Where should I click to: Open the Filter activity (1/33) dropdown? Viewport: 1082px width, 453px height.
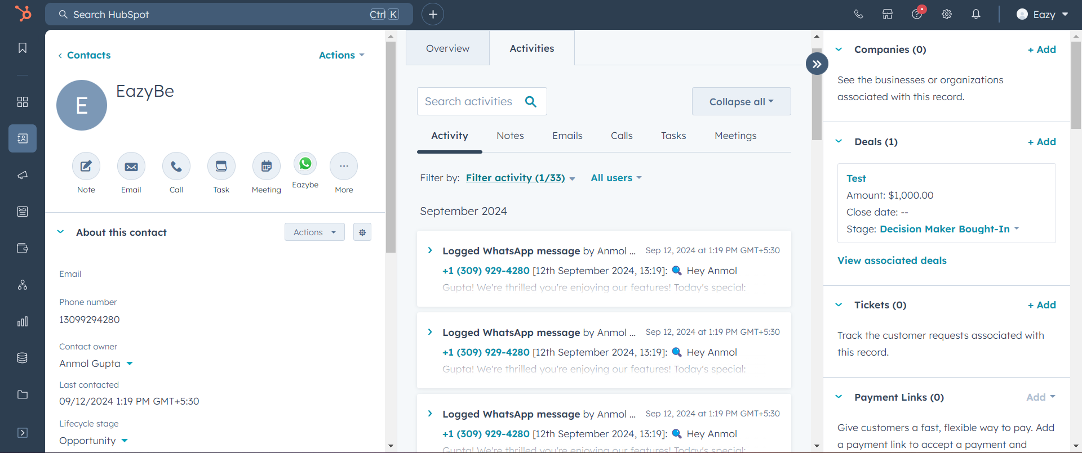point(520,178)
